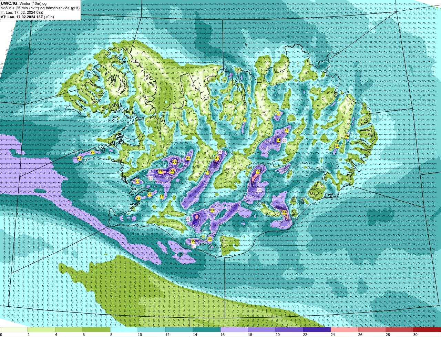Click the yellow gust label 35
This screenshot has width=441, height=337.
point(193,242)
